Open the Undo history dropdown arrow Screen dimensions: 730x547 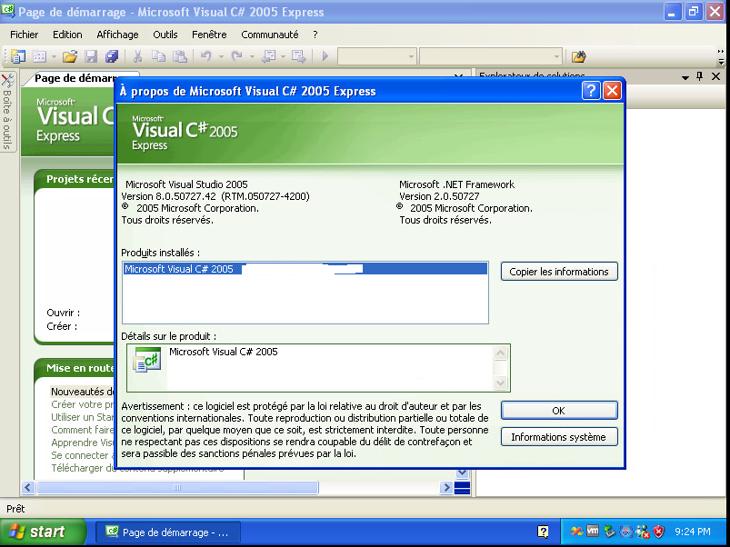pyautogui.click(x=221, y=56)
